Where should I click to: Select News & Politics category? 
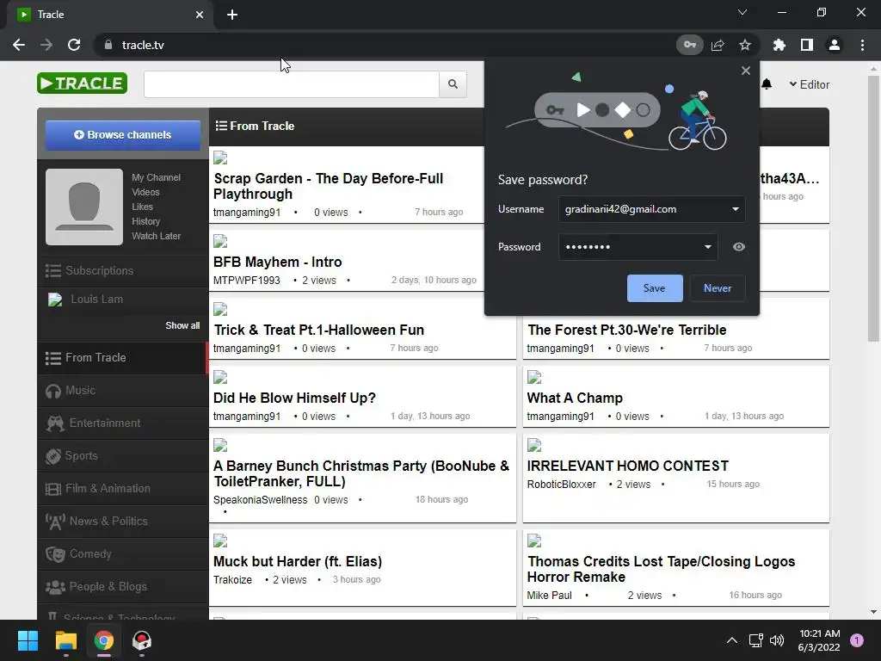[123, 521]
